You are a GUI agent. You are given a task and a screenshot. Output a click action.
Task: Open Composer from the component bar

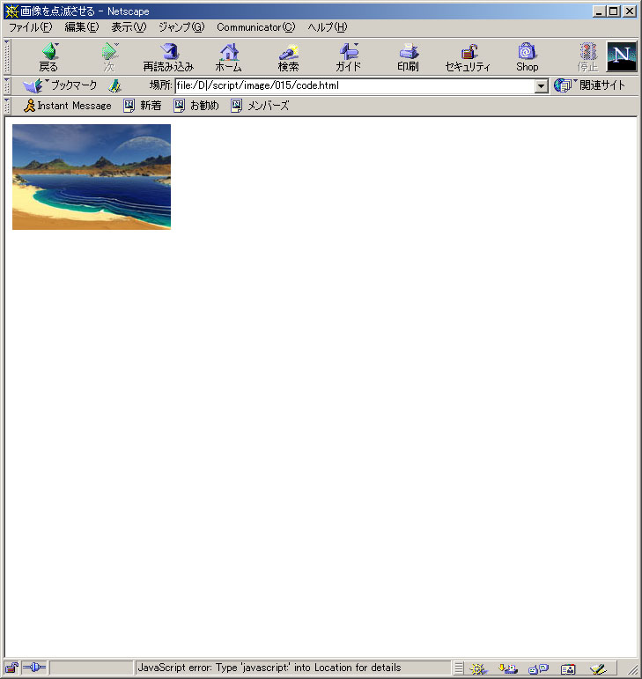(x=598, y=668)
